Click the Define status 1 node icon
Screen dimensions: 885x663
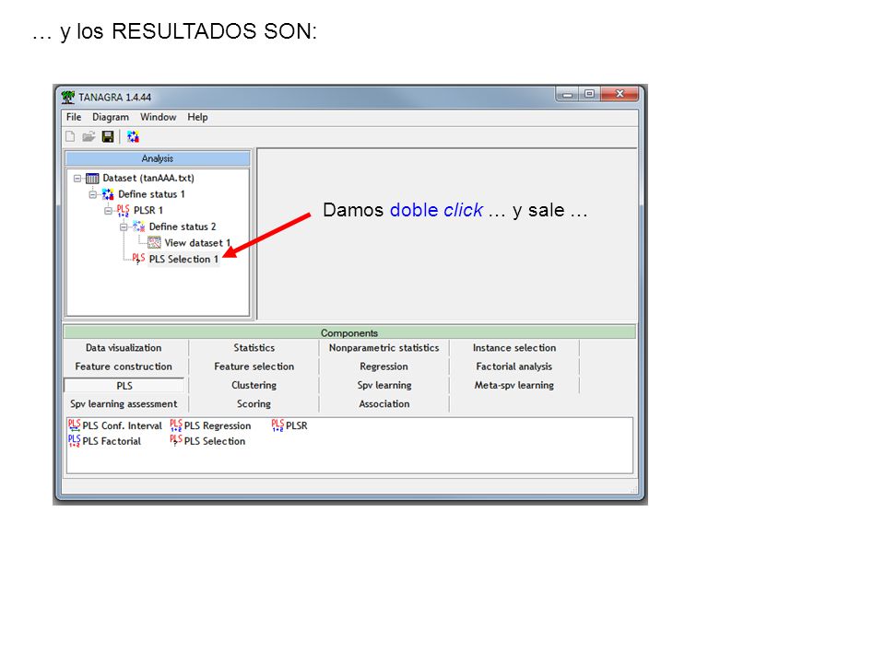(108, 194)
